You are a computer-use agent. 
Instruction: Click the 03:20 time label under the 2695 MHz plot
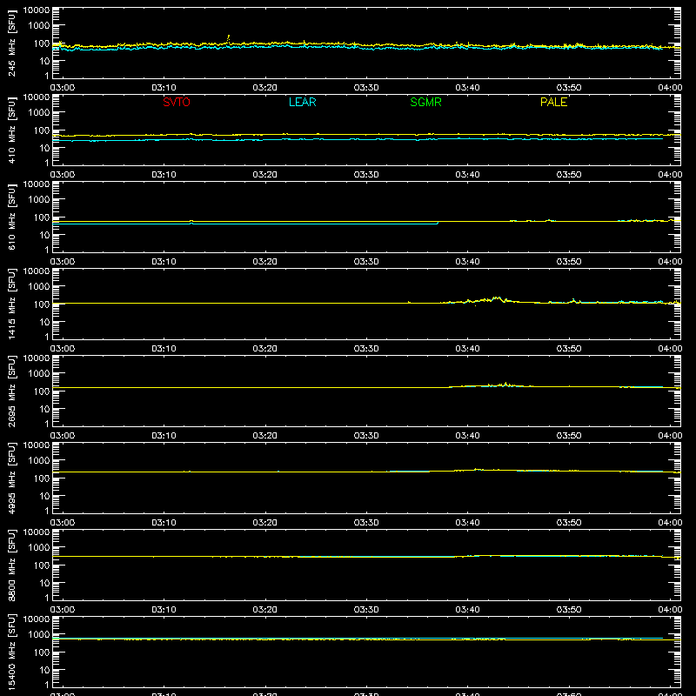[x=265, y=436]
